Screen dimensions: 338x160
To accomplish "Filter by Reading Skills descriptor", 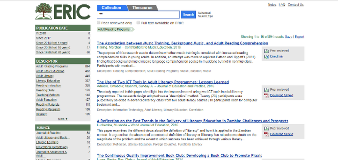I will pyautogui.click(x=45, y=90).
